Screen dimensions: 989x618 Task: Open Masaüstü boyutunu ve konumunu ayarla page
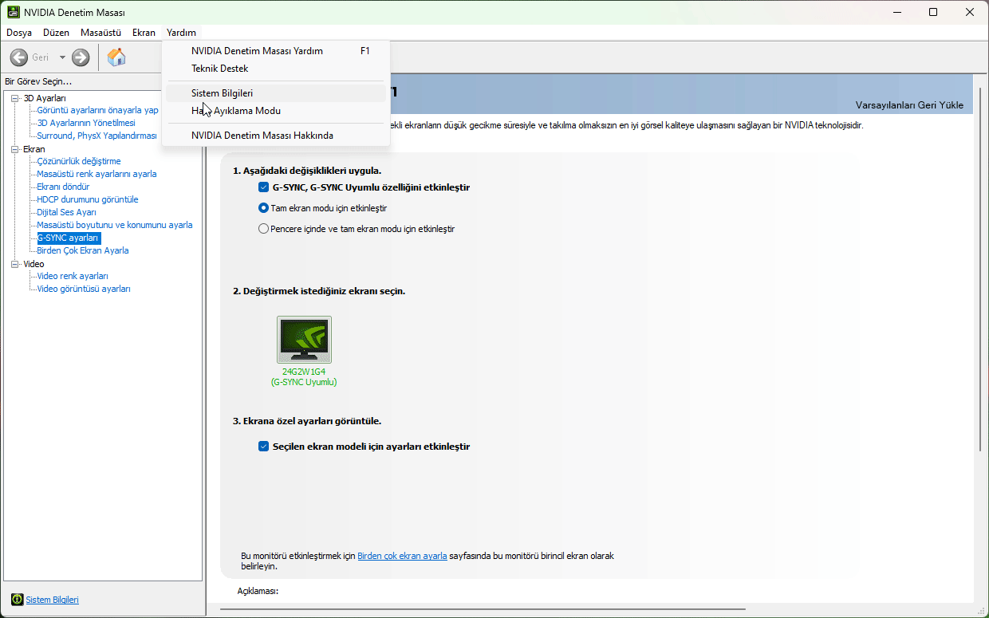(x=115, y=225)
